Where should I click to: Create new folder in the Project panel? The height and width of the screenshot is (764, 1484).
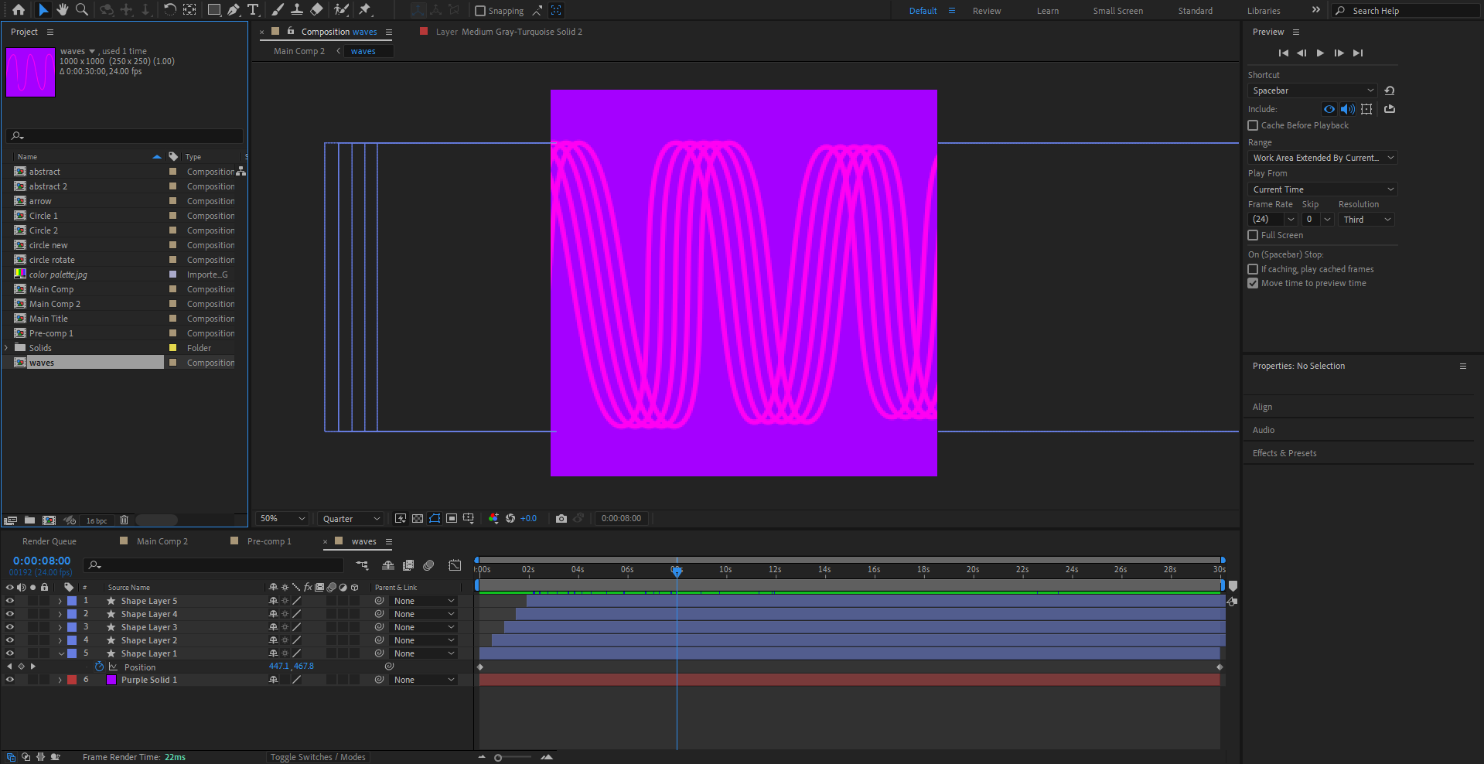(x=29, y=520)
